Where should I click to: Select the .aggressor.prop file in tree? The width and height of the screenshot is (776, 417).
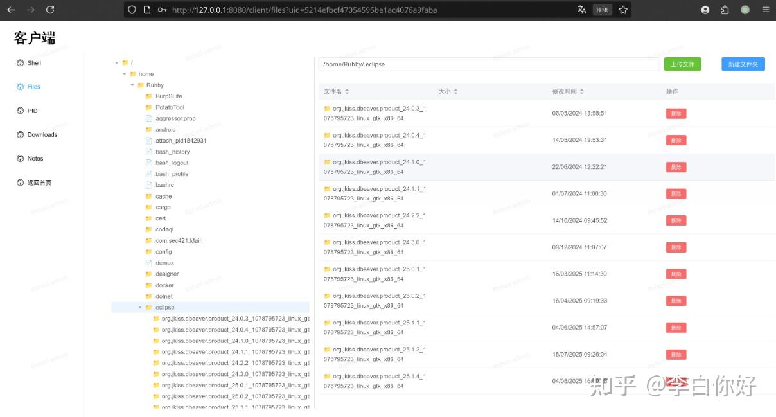175,118
